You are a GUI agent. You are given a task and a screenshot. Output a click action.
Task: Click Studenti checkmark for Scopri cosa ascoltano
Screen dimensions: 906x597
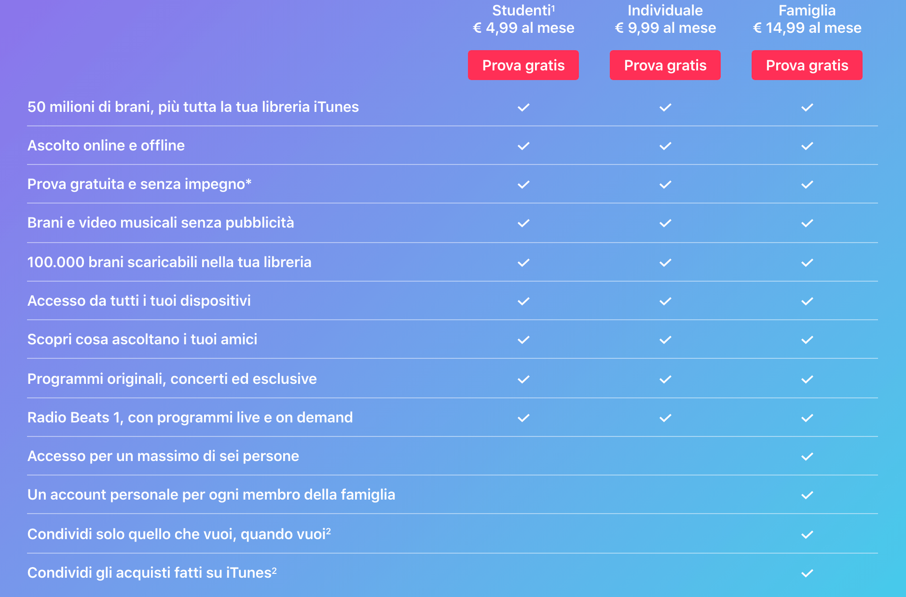click(523, 340)
